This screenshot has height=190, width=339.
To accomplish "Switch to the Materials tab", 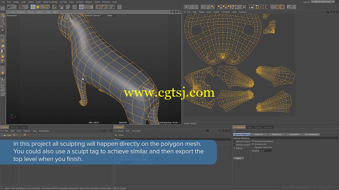I will [x=14, y=127].
